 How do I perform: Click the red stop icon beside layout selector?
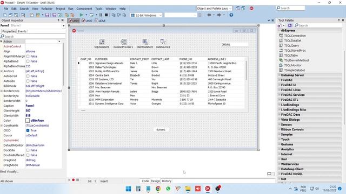point(251,9)
